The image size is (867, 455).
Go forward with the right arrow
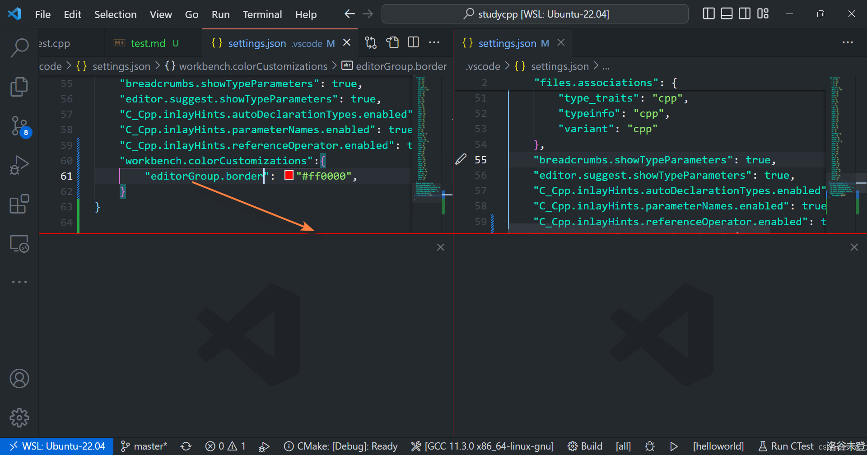[x=368, y=14]
